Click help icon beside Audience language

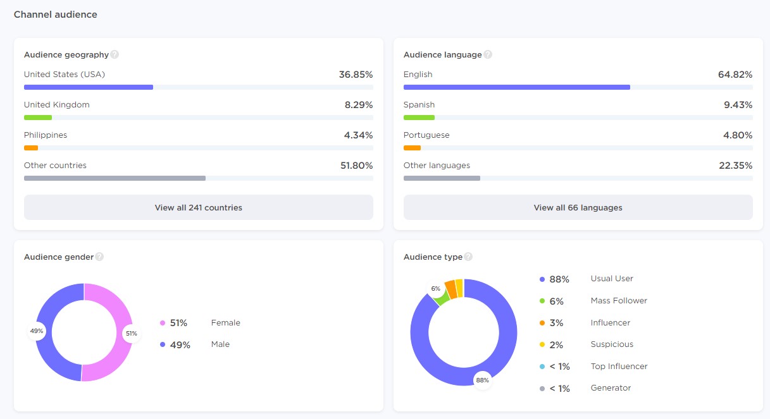pyautogui.click(x=488, y=54)
